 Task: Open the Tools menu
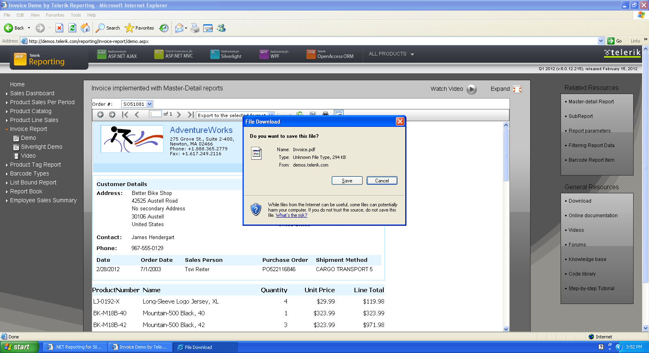75,15
